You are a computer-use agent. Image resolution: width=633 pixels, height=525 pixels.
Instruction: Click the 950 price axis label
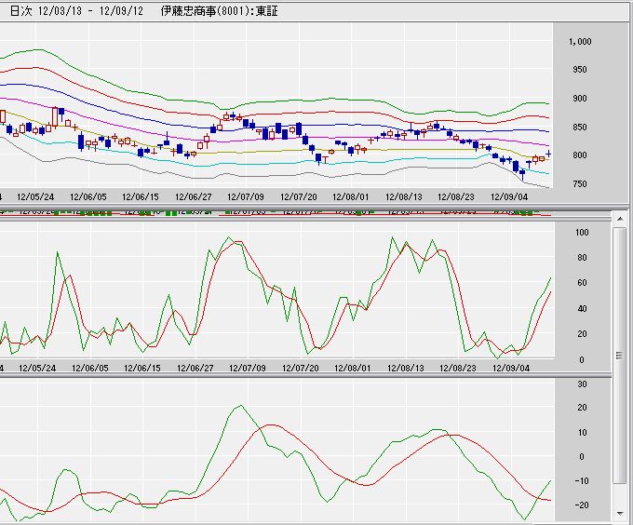coord(580,70)
